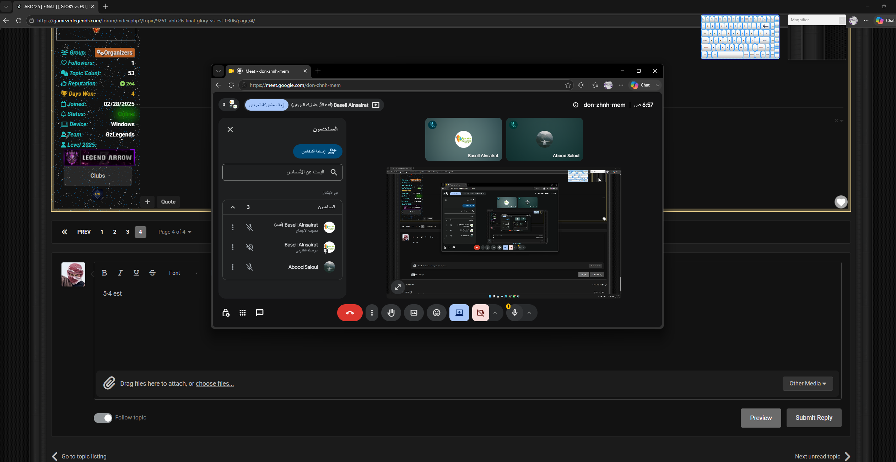This screenshot has width=896, height=462.
Task: Go back in the Meet browser window
Action: (218, 85)
